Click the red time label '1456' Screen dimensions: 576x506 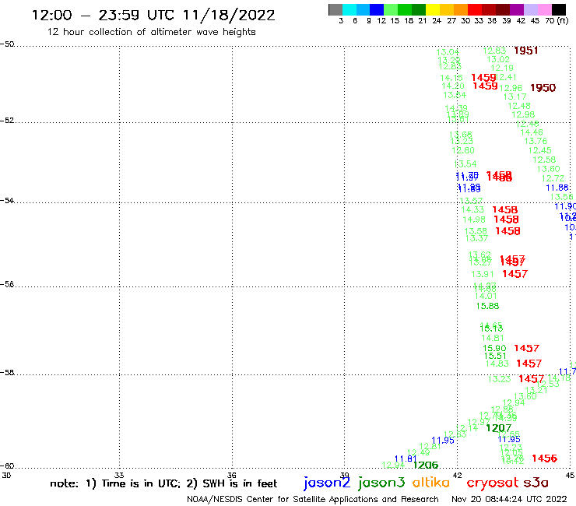544,459
